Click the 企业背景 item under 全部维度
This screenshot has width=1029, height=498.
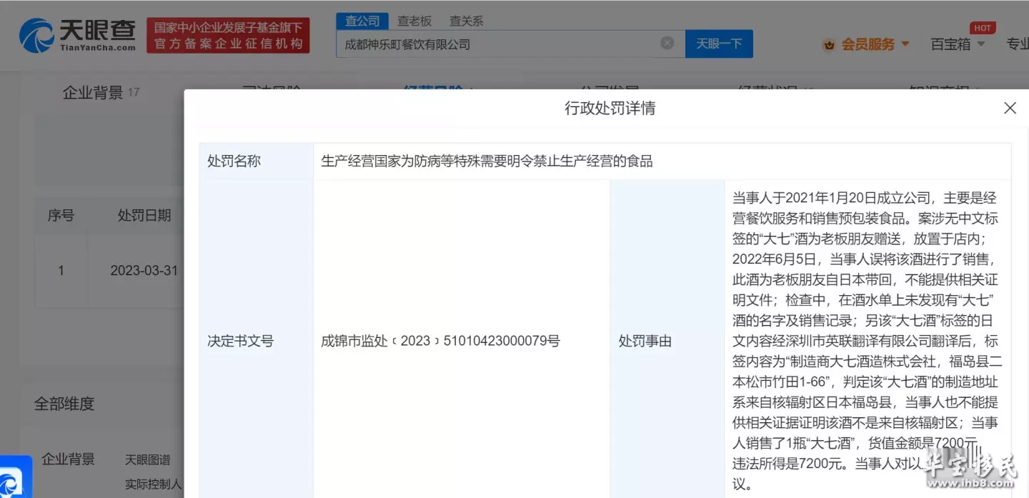click(68, 459)
